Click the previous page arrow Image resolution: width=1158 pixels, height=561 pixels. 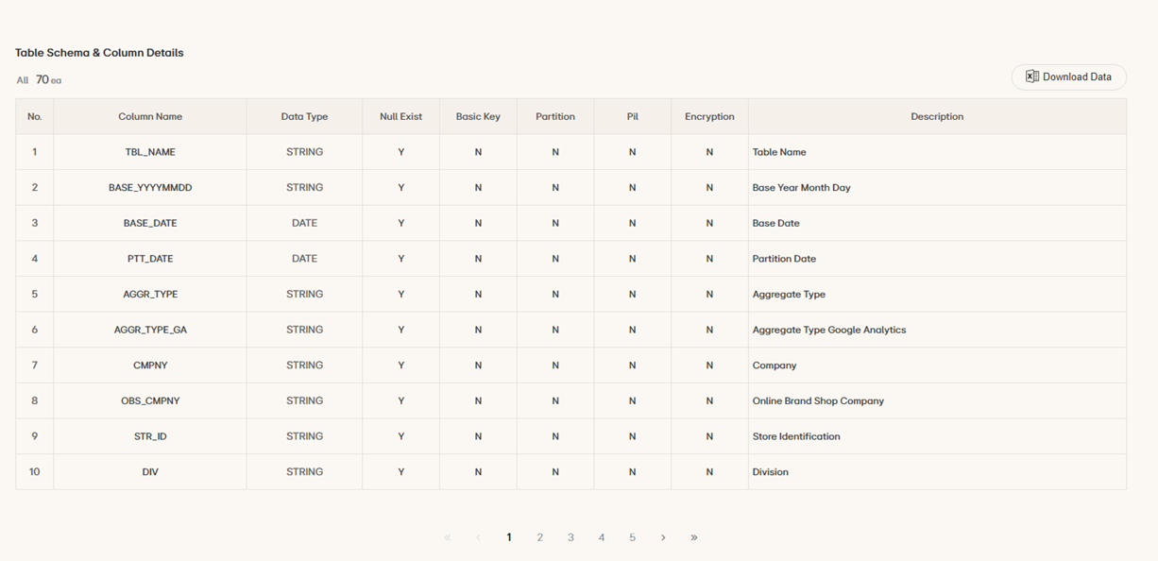click(x=478, y=537)
